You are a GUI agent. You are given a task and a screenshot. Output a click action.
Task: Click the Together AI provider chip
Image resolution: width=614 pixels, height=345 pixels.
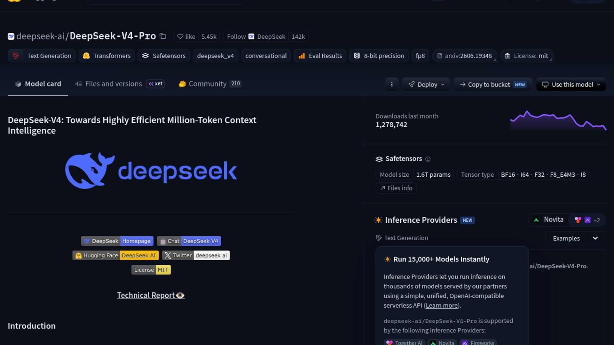tap(405, 342)
